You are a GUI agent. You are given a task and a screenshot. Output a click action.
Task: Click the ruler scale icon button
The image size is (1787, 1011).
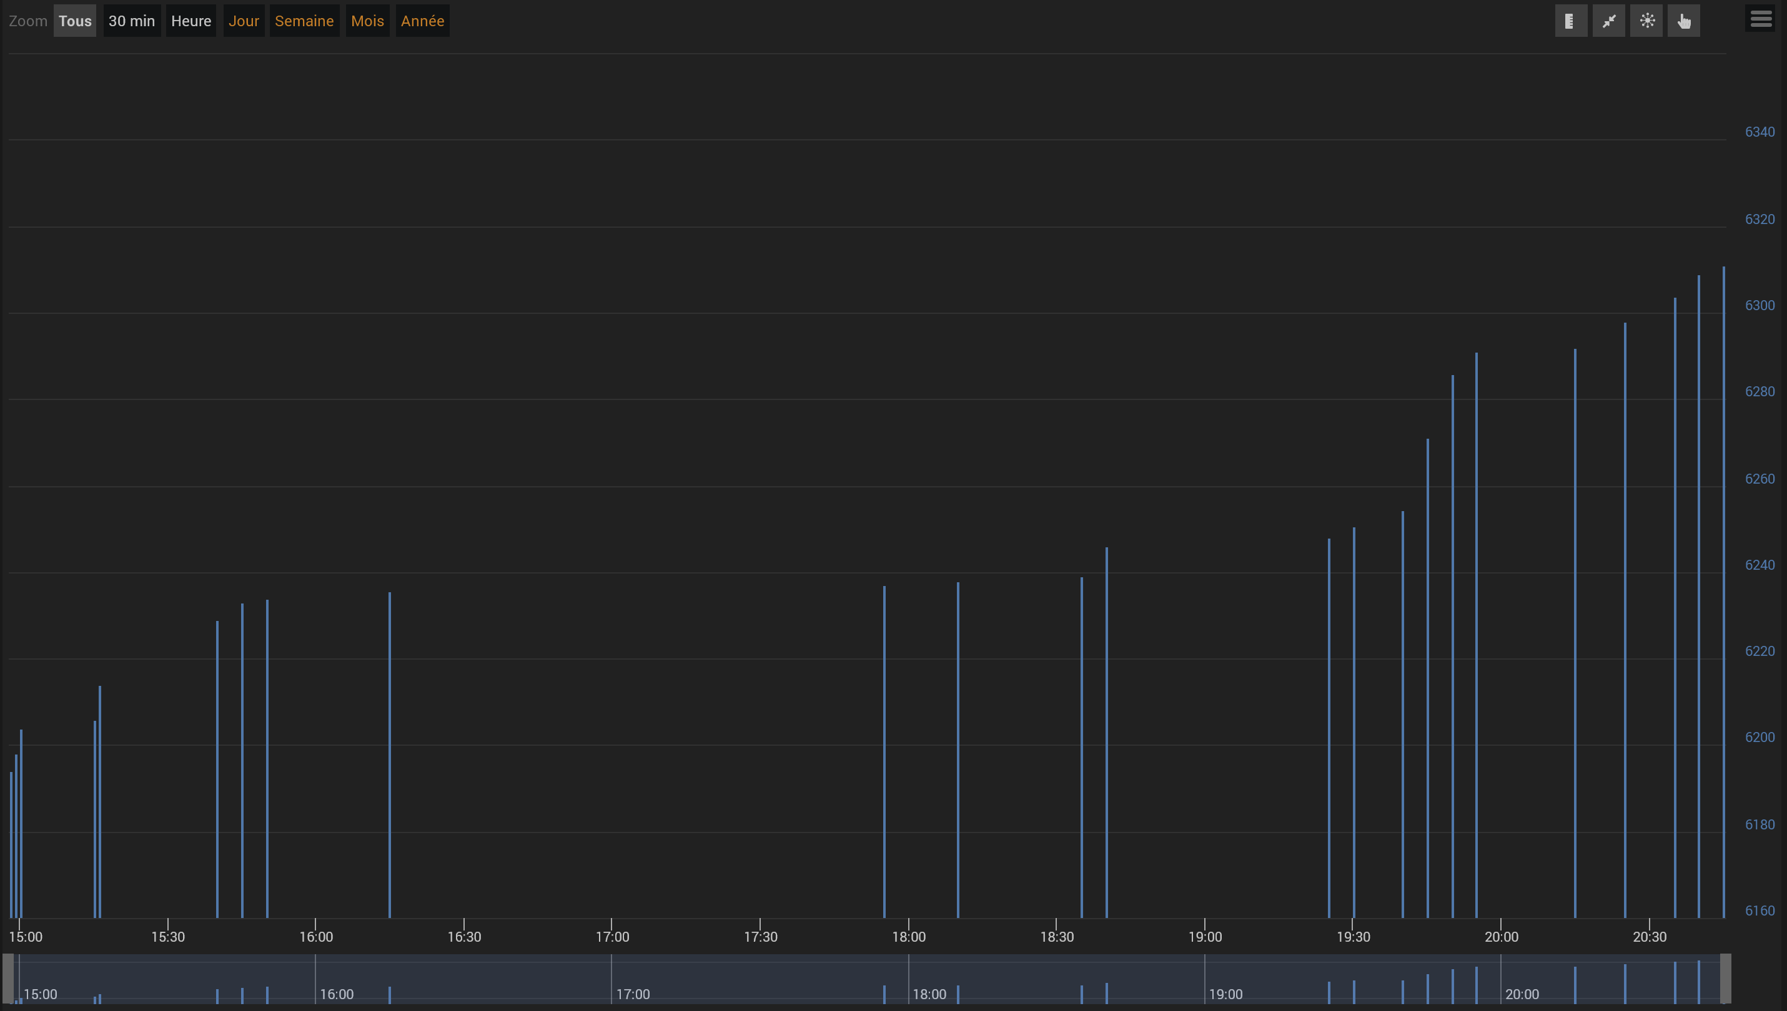(1570, 21)
